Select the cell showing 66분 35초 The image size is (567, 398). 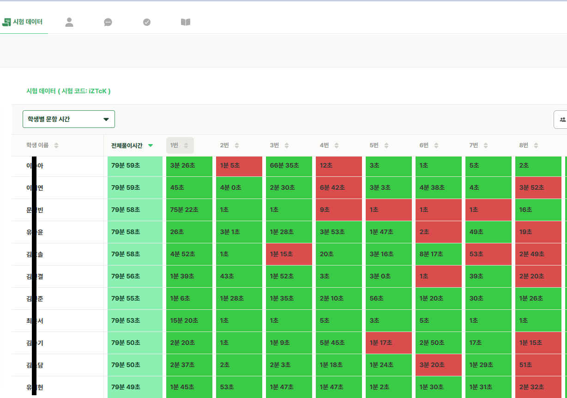point(289,166)
